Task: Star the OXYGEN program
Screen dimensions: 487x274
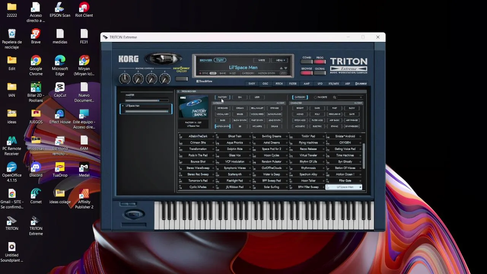Action: (x=360, y=143)
